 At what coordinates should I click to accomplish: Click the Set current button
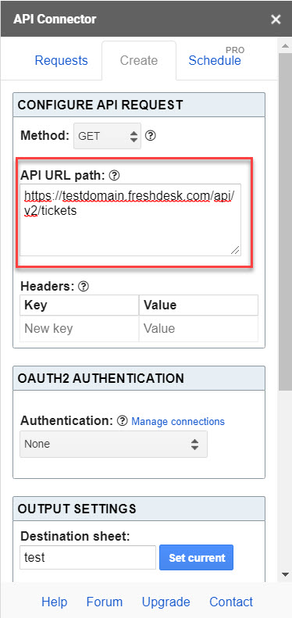tap(196, 558)
